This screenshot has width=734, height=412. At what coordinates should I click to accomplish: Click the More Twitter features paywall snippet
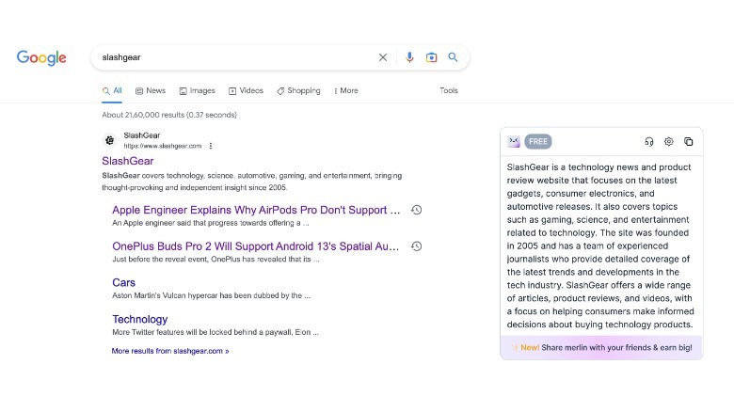tap(215, 332)
